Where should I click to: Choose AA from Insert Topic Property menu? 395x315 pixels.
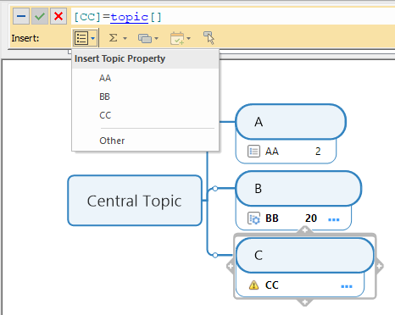tap(146, 78)
